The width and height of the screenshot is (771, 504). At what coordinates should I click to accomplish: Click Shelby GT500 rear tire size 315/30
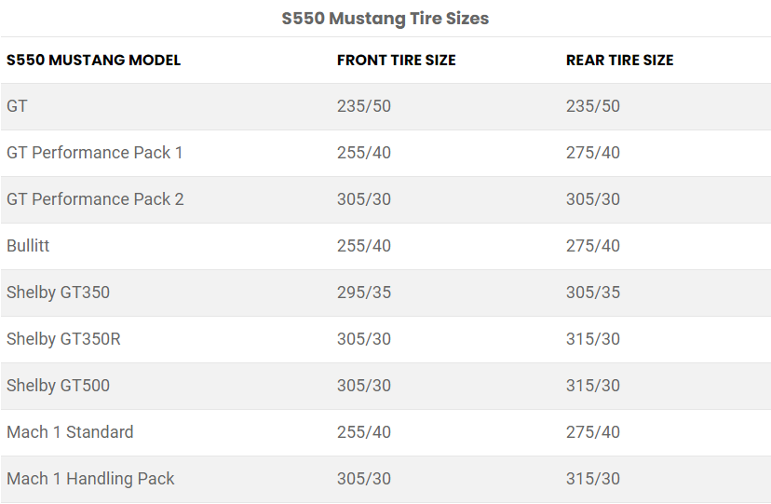pos(593,386)
